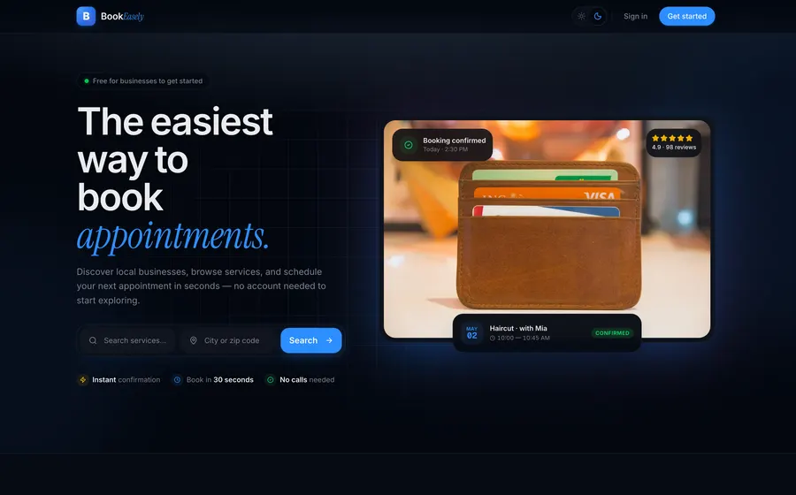Screen dimensions: 796x495
Task: Click the Discover local businesses description paragraph
Action: click(202, 286)
